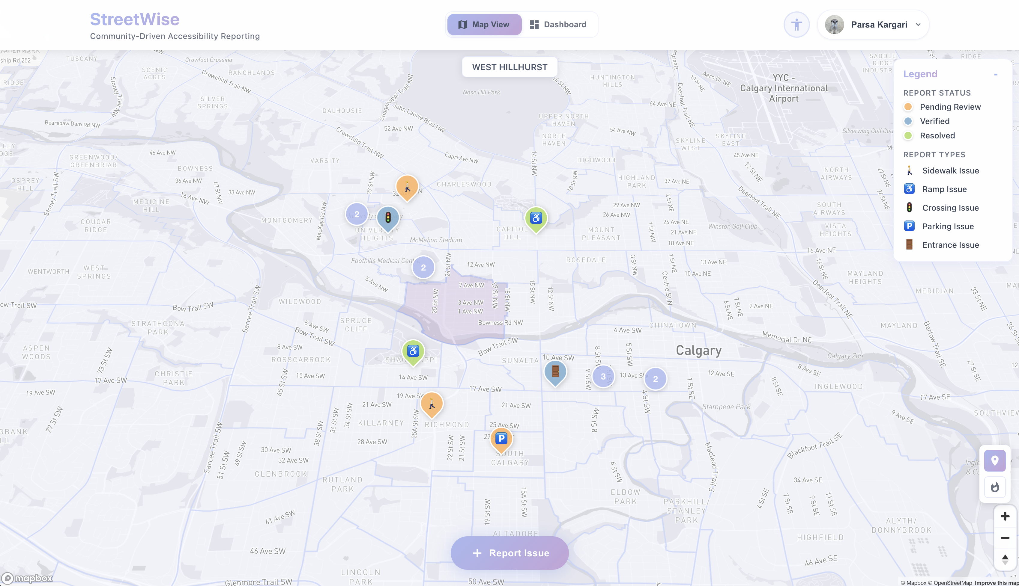
Task: Click green ramp marker near Capitol Hill
Action: point(536,218)
